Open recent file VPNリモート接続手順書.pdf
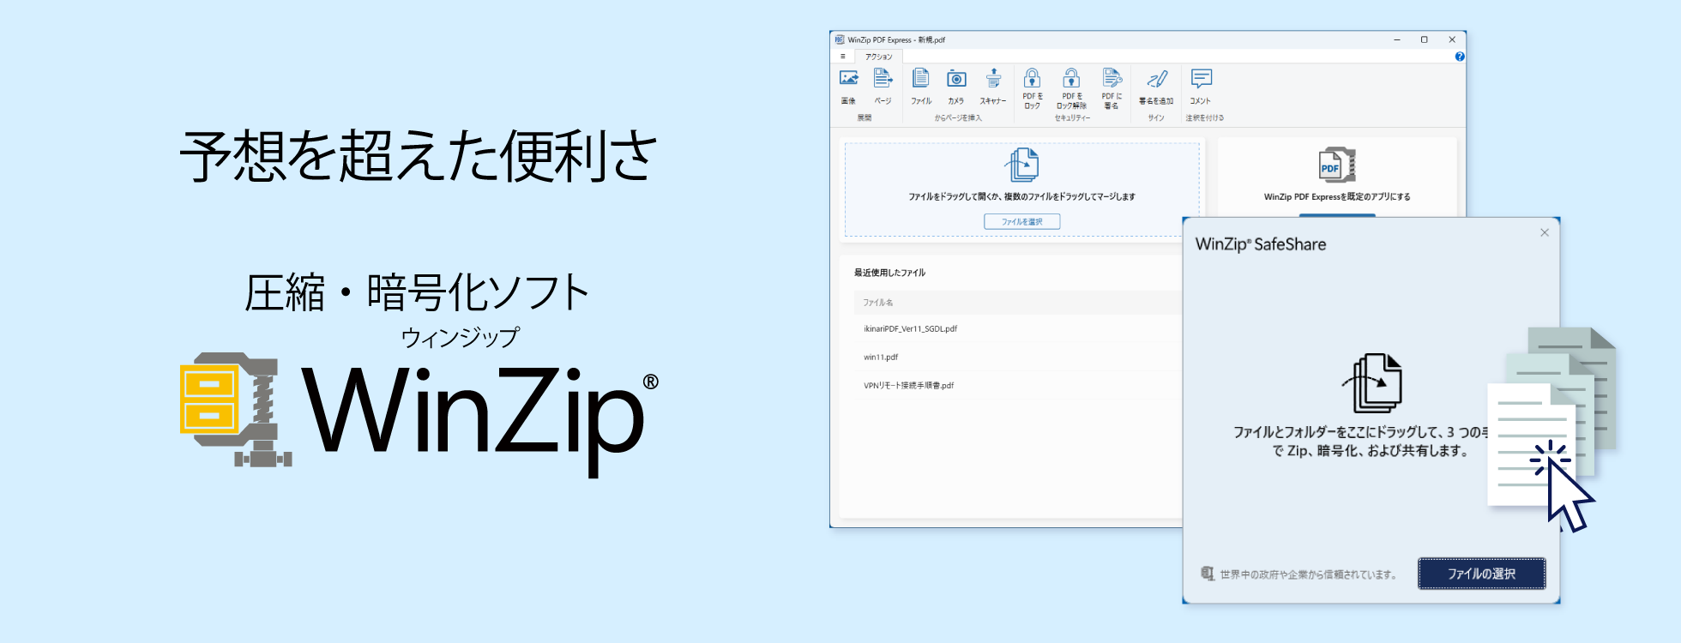The image size is (1681, 643). 908,386
